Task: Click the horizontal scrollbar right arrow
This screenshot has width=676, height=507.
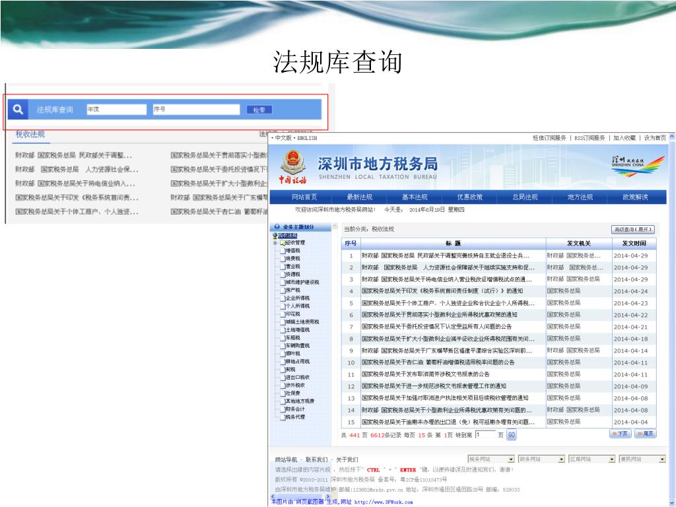Action: 329,496
